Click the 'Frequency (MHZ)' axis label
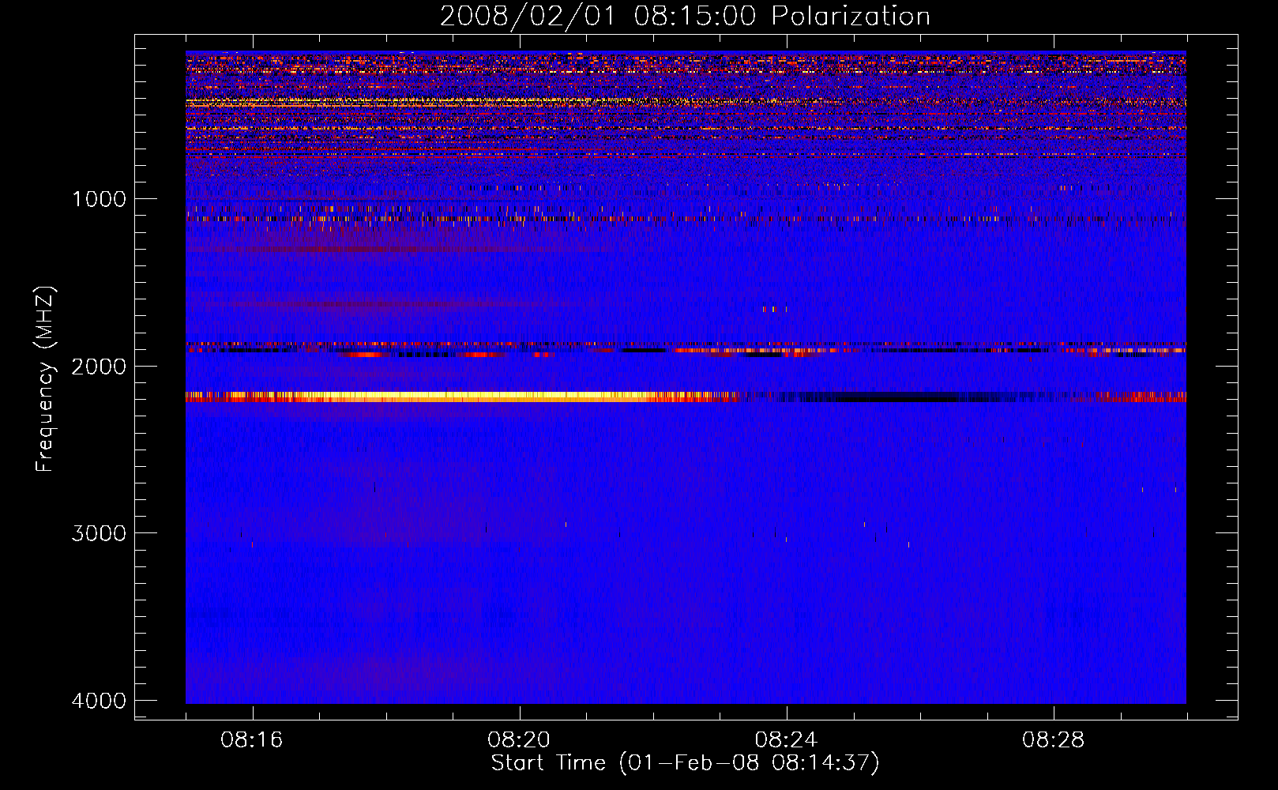The width and height of the screenshot is (1278, 790). click(x=45, y=379)
